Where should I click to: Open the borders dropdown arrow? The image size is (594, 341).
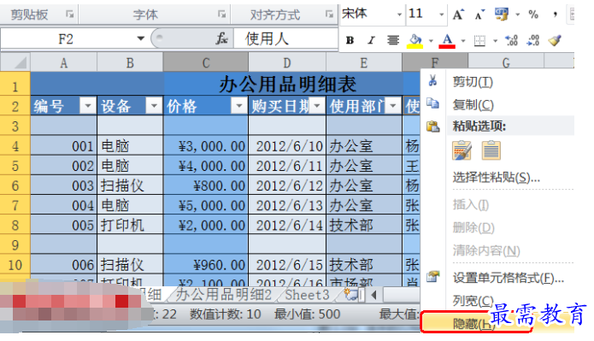pos(495,40)
